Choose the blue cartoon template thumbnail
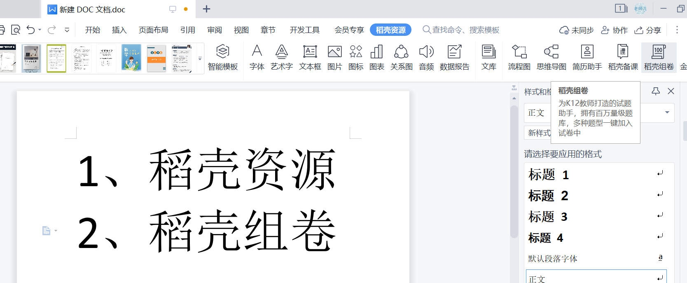The image size is (687, 283). tap(131, 58)
